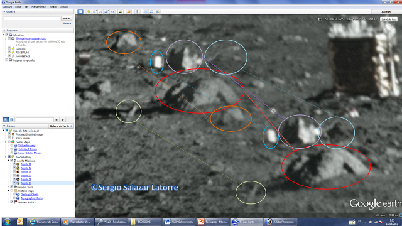
Task: Open the Editar menu
Action: pyautogui.click(x=18, y=7)
